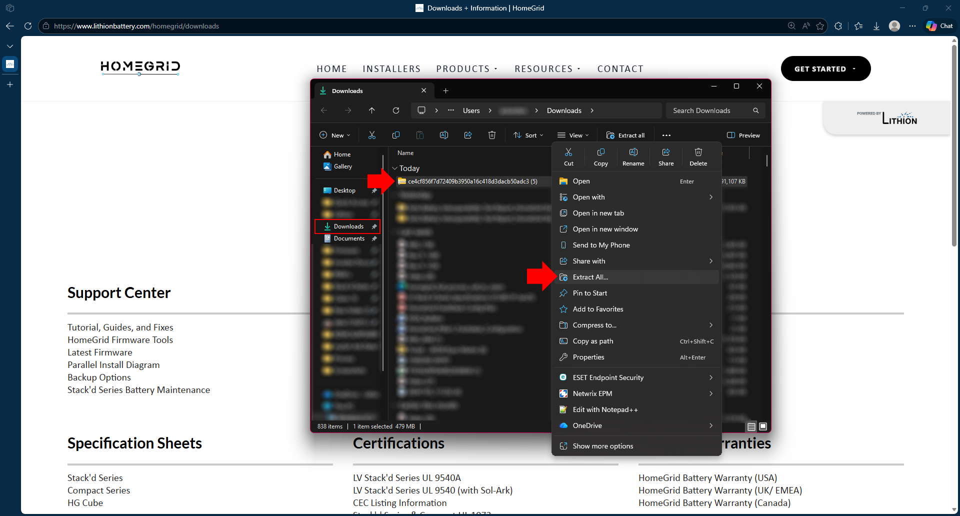The image size is (960, 516).
Task: Select Desktop in Explorer sidebar
Action: tap(344, 190)
